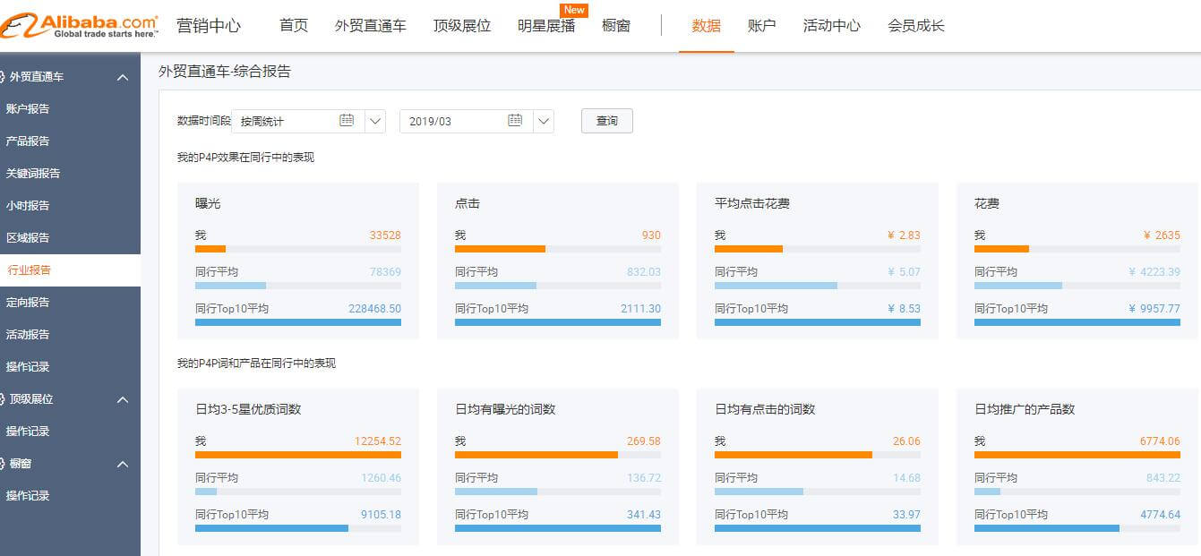The width and height of the screenshot is (1201, 556).
Task: Expand the 2019/03 date dropdown arrow
Action: click(x=544, y=121)
